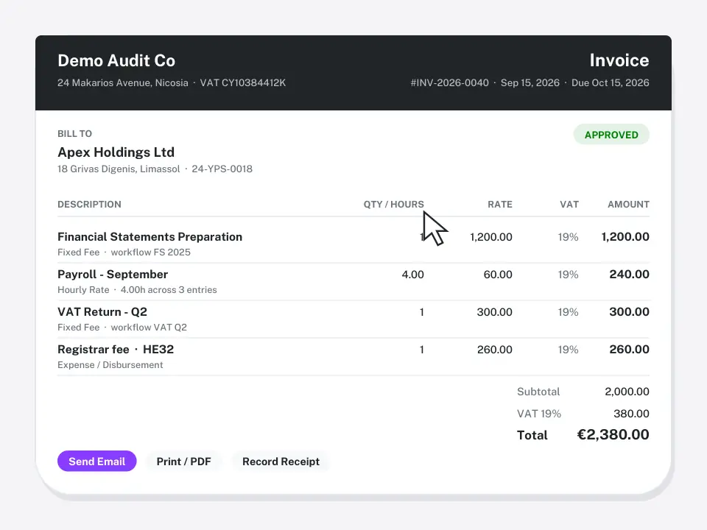This screenshot has height=530, width=707.
Task: Click Fixed Fee workflow VAT Q2 subtitle
Action: point(122,327)
